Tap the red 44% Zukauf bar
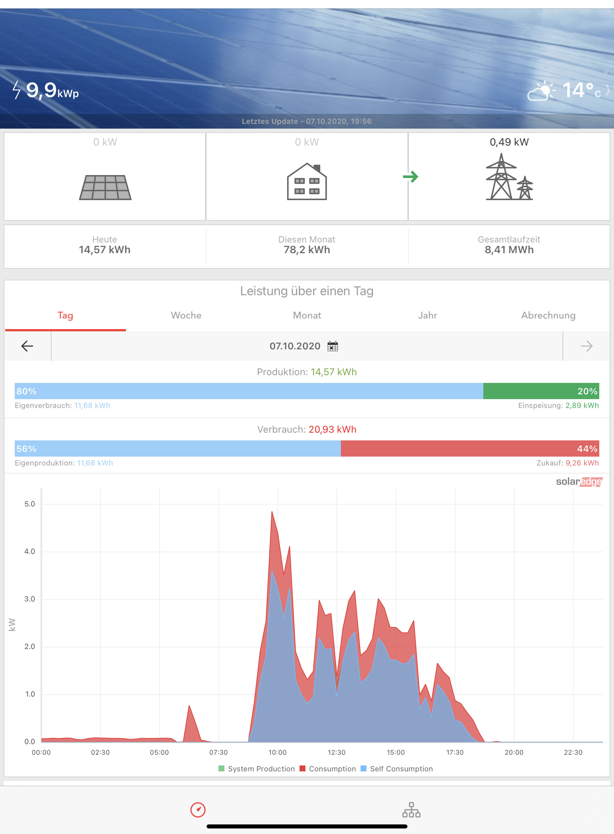This screenshot has height=834, width=614. (469, 449)
